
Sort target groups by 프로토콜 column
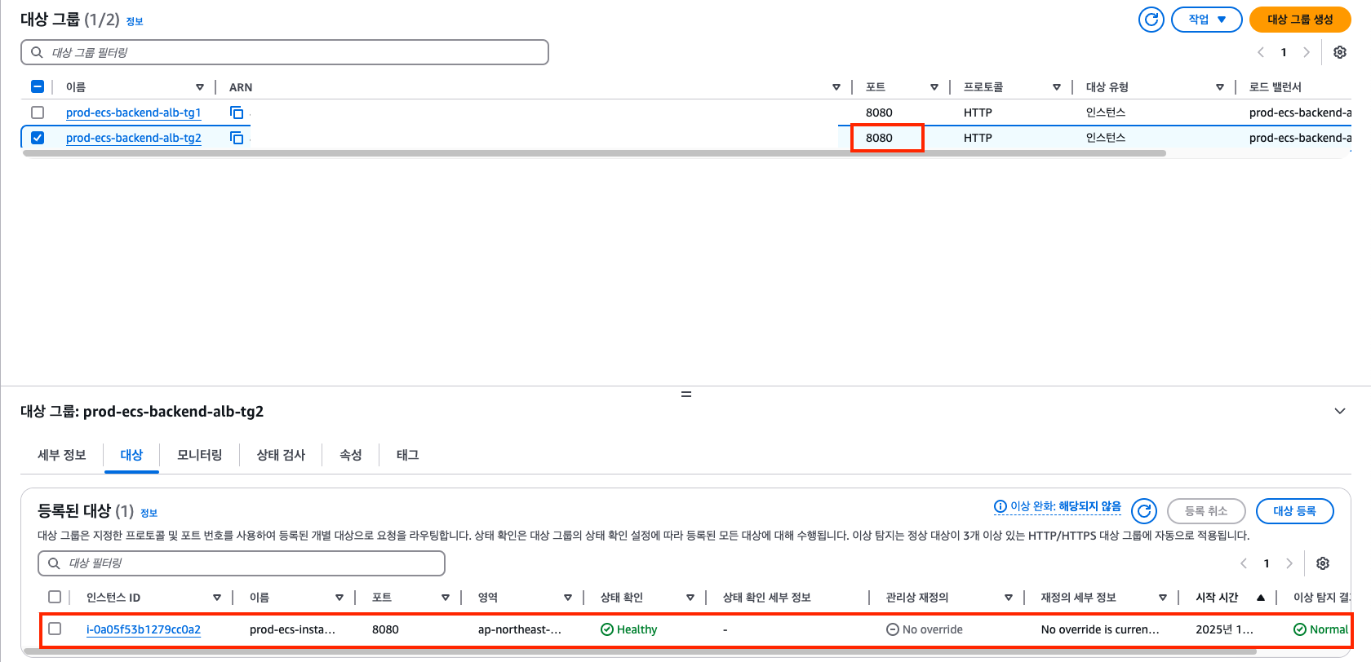tap(1057, 87)
